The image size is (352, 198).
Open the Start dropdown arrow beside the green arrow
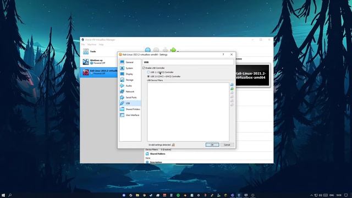coord(178,51)
